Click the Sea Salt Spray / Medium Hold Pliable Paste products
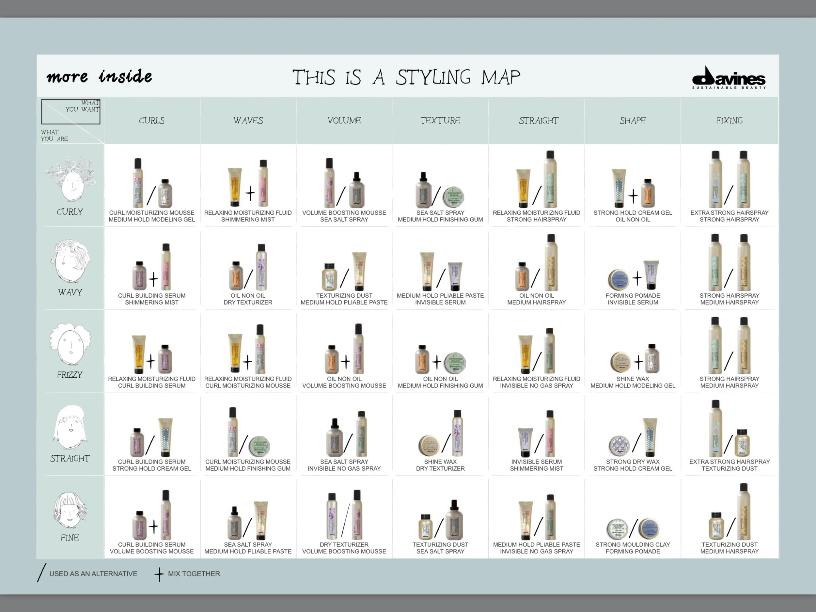 pyautogui.click(x=248, y=521)
